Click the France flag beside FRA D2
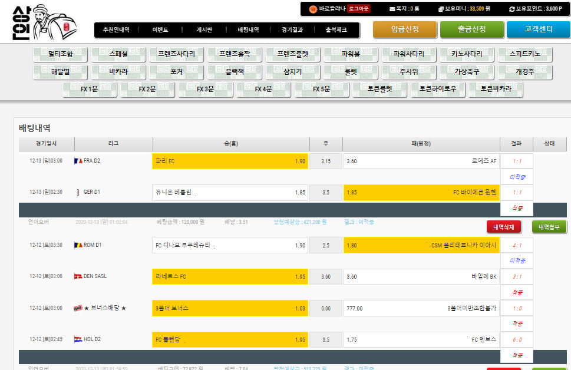The height and width of the screenshot is (370, 571). [x=78, y=161]
